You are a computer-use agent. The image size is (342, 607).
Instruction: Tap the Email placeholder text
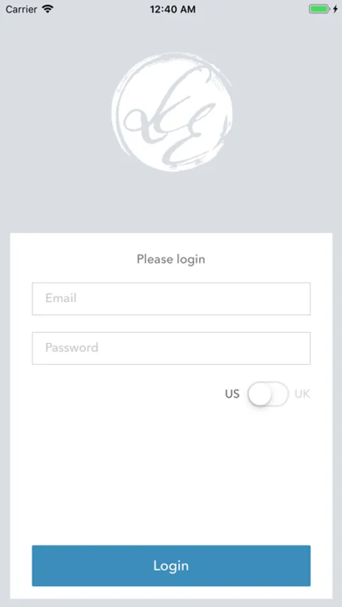point(61,298)
